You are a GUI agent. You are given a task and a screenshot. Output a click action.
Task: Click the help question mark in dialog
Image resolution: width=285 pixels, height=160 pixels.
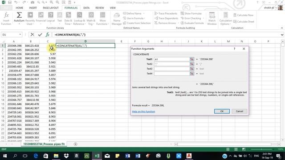coord(235,48)
